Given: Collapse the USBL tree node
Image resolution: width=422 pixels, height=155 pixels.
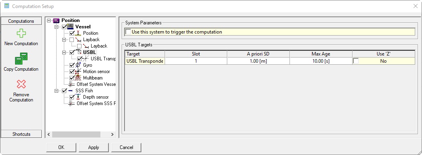Looking at the screenshot, I should click(x=64, y=52).
